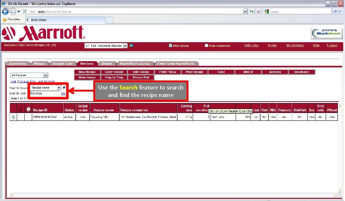Click the powered by Birchstreet logo
This screenshot has height=201, width=345.
pos(327,34)
